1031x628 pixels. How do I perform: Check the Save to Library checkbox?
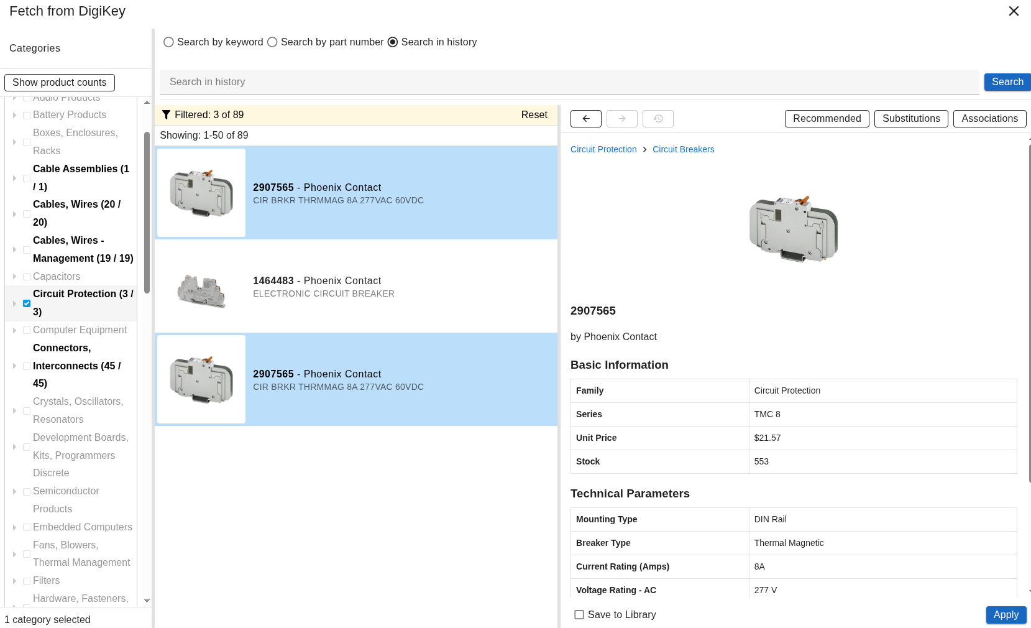(579, 615)
